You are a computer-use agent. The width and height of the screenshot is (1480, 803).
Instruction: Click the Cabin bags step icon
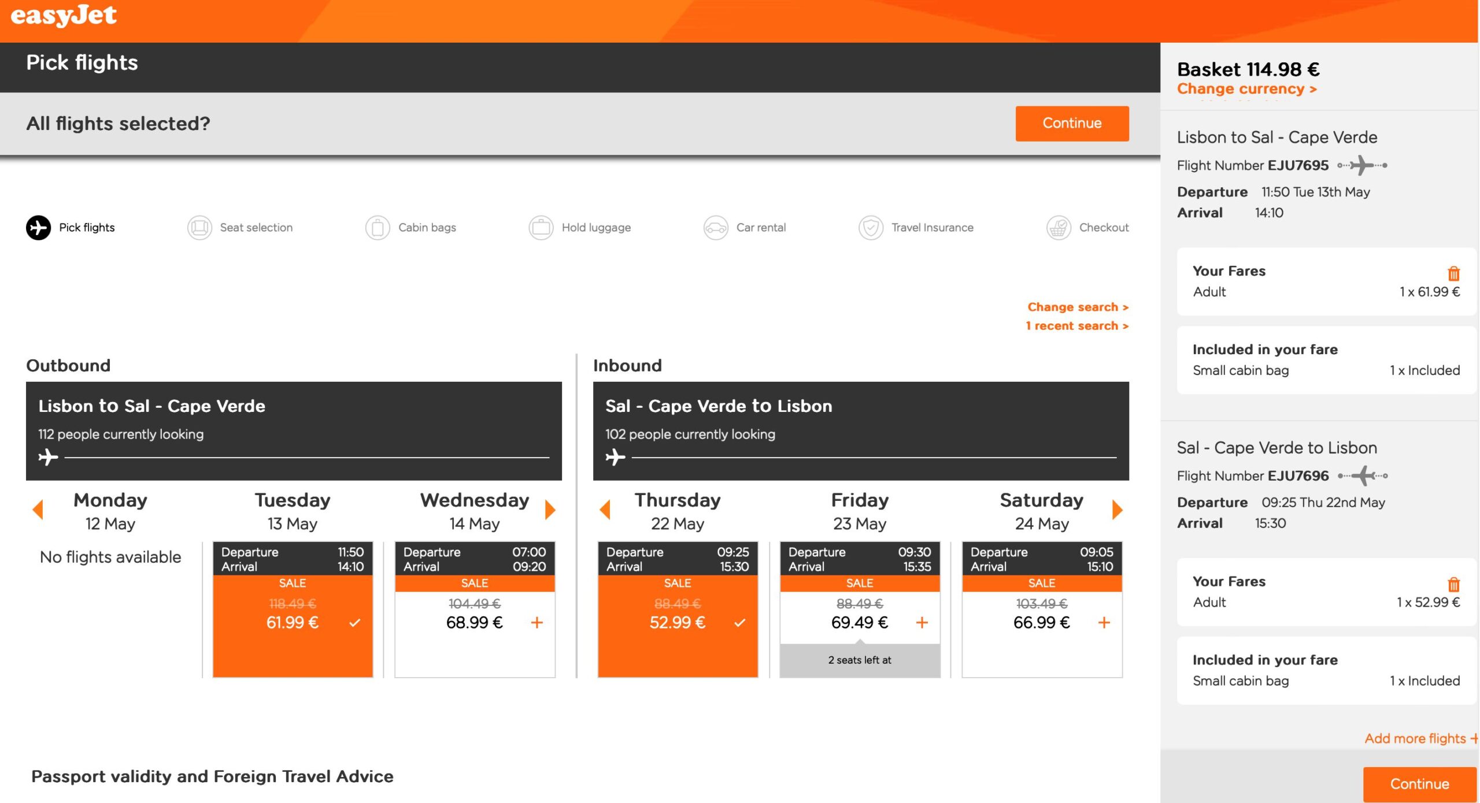click(378, 228)
